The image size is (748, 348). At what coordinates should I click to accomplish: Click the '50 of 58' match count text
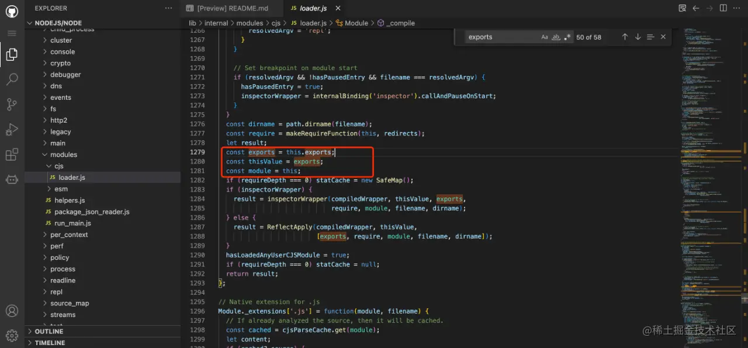tap(588, 37)
